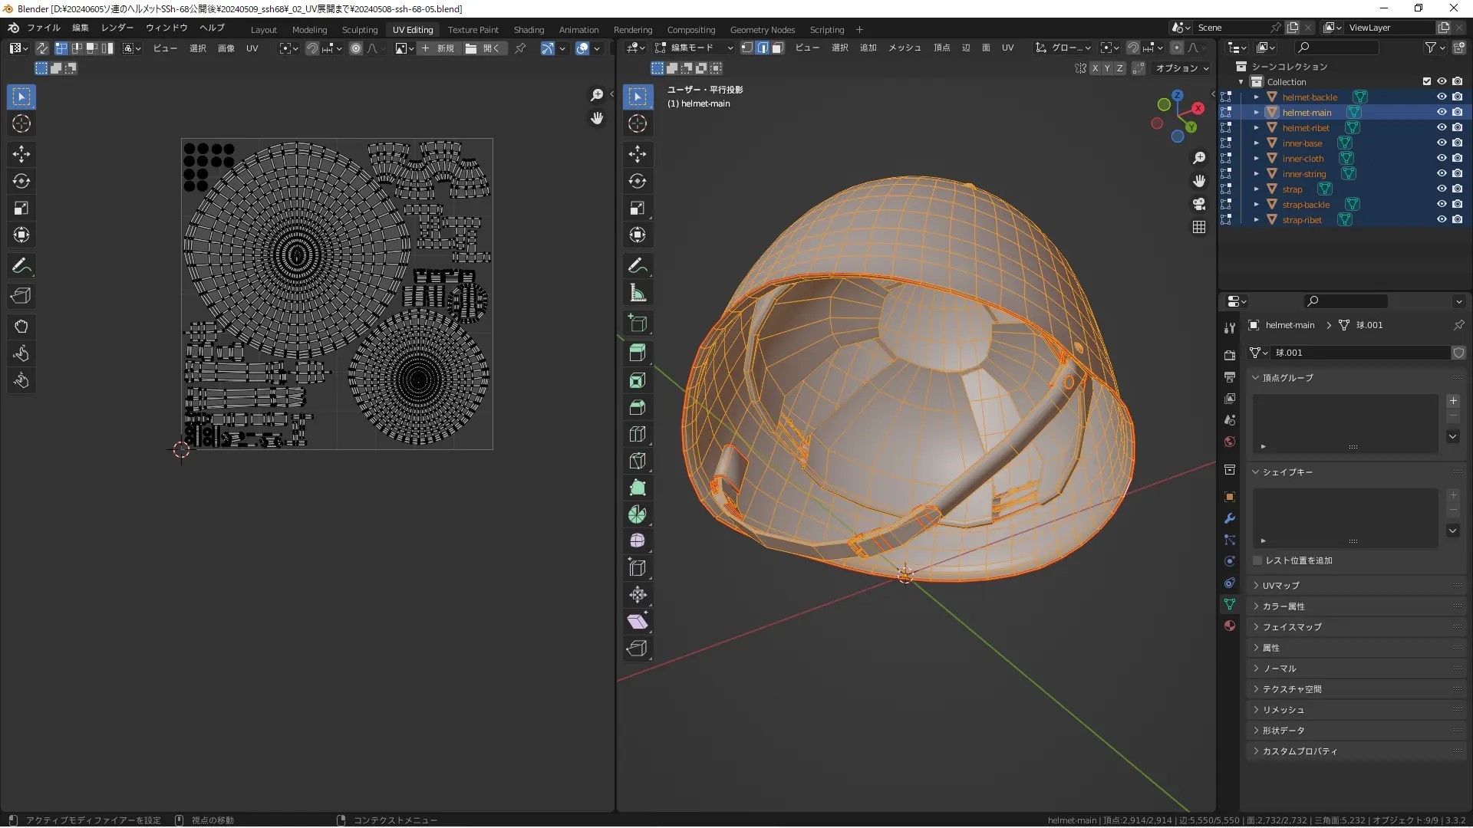
Task: Click the 開く image button
Action: (x=483, y=48)
